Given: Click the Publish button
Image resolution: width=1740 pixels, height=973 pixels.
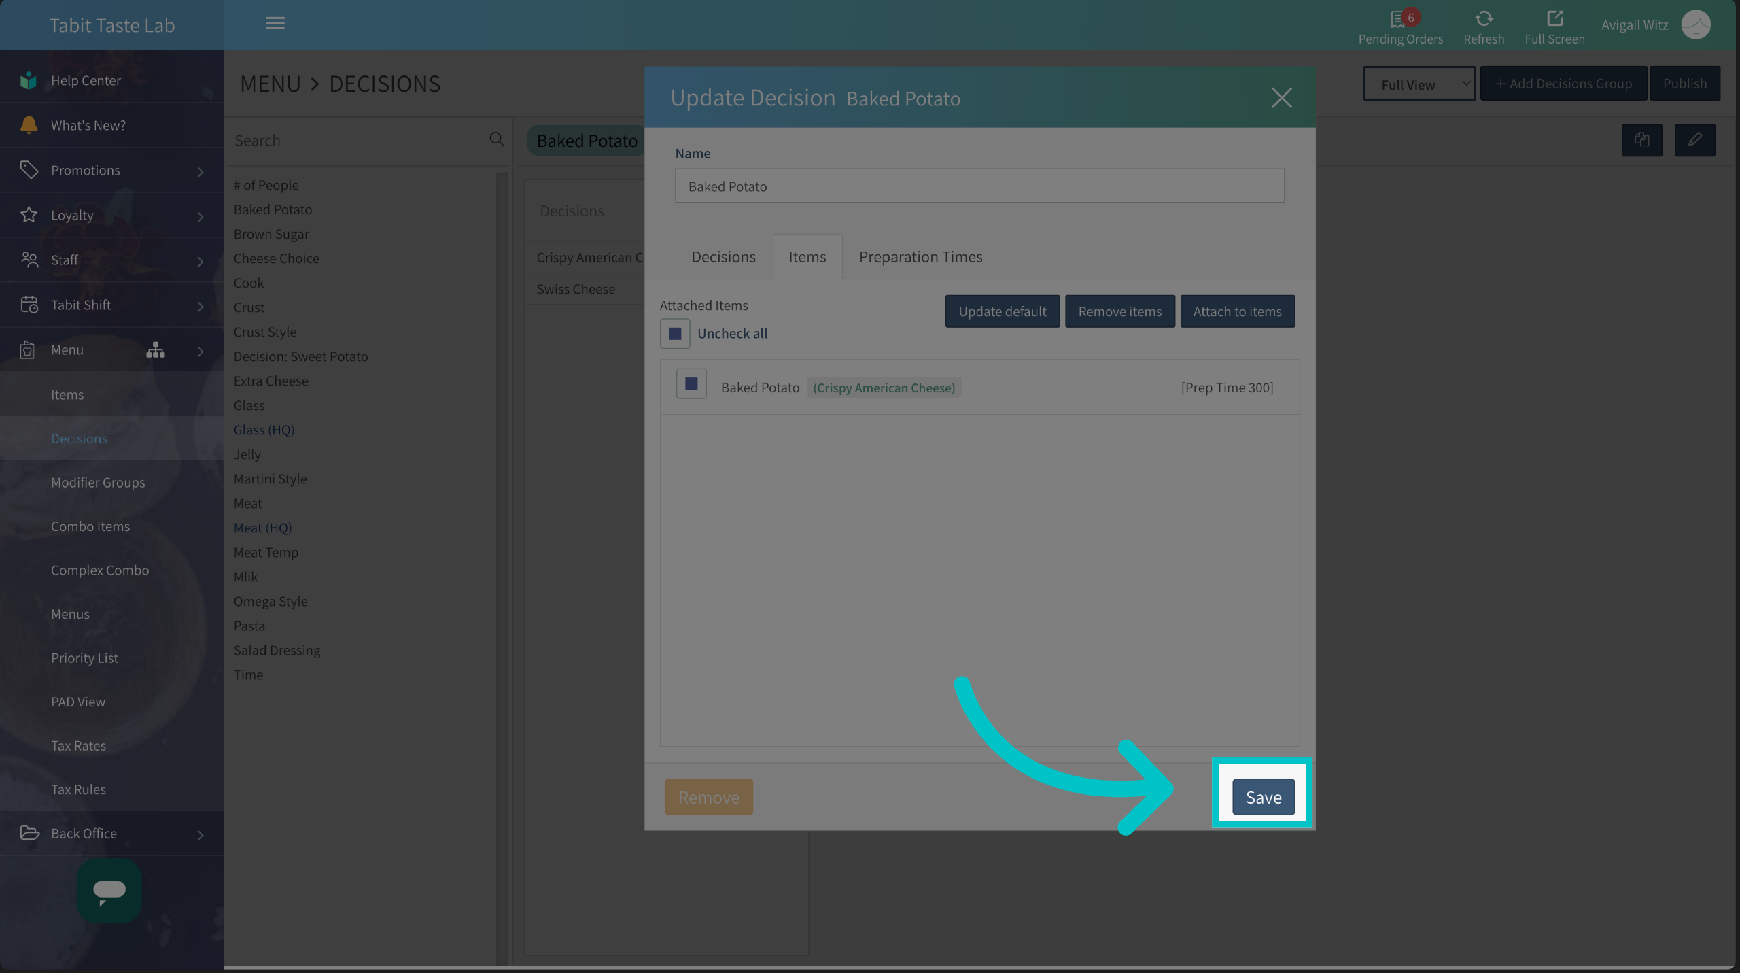Looking at the screenshot, I should pos(1684,84).
